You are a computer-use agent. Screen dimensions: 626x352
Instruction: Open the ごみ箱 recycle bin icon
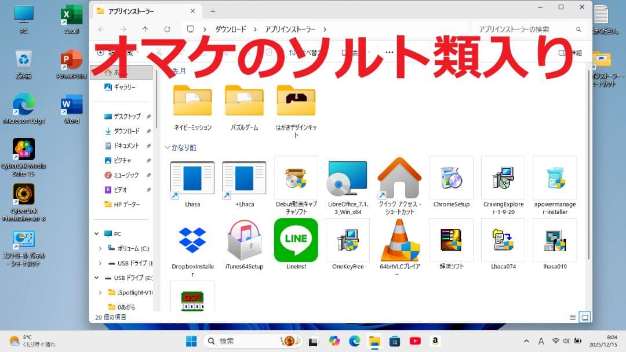24,64
